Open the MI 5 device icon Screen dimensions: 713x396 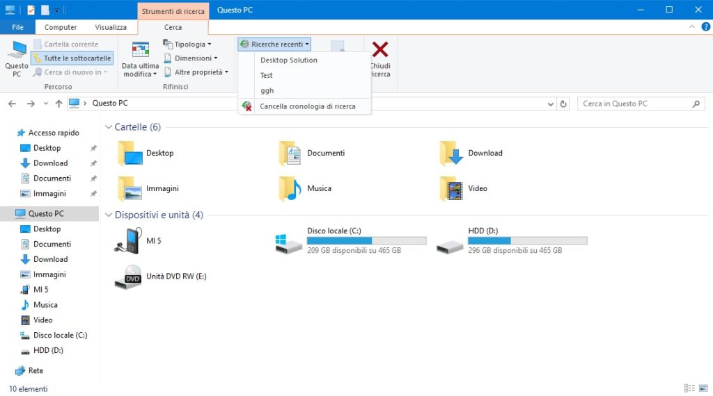129,240
